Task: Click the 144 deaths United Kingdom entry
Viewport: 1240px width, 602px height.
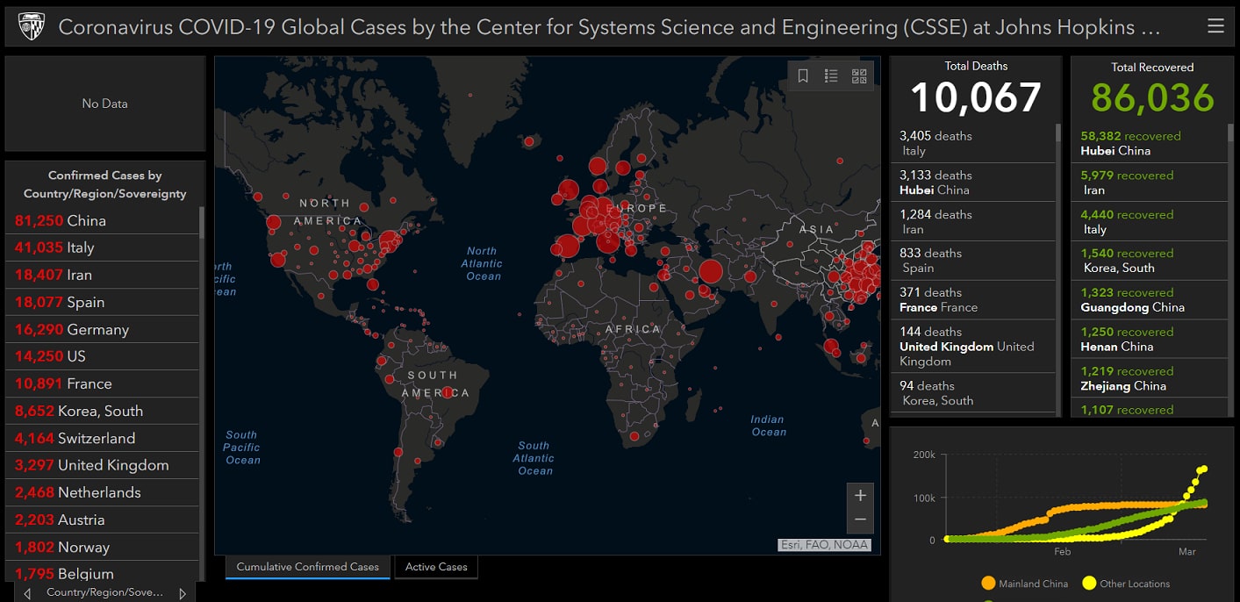Action: point(974,346)
